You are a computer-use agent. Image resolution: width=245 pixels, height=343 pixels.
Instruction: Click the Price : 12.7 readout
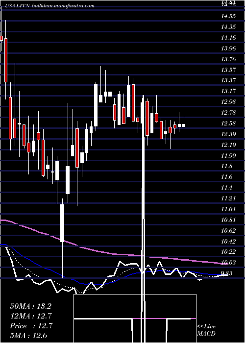31,326
